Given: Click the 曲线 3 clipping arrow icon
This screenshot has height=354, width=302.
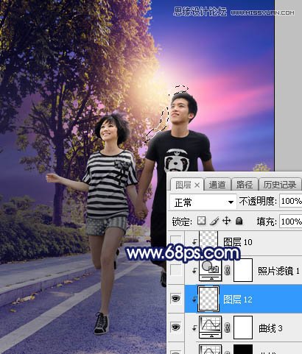Looking at the screenshot, I should [194, 328].
